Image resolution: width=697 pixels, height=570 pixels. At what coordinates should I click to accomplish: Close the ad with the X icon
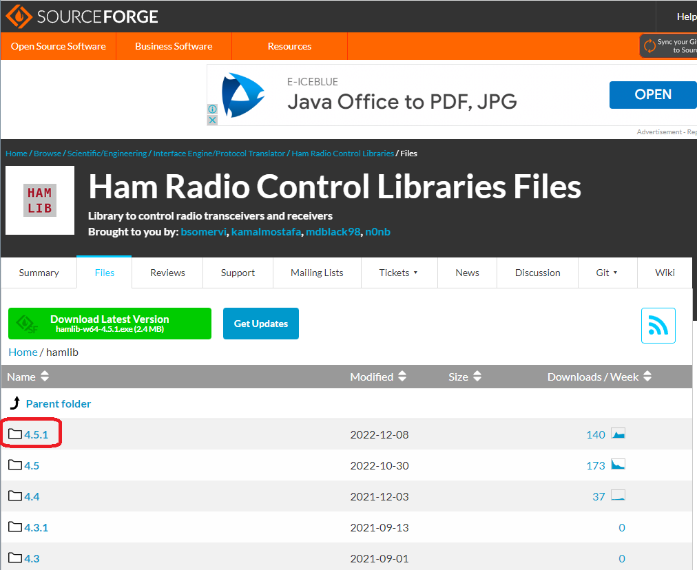[x=213, y=120]
